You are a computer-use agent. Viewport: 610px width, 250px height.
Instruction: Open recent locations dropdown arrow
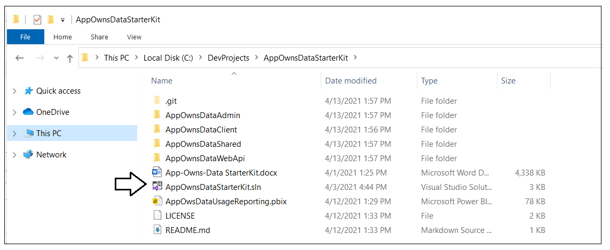pyautogui.click(x=56, y=58)
